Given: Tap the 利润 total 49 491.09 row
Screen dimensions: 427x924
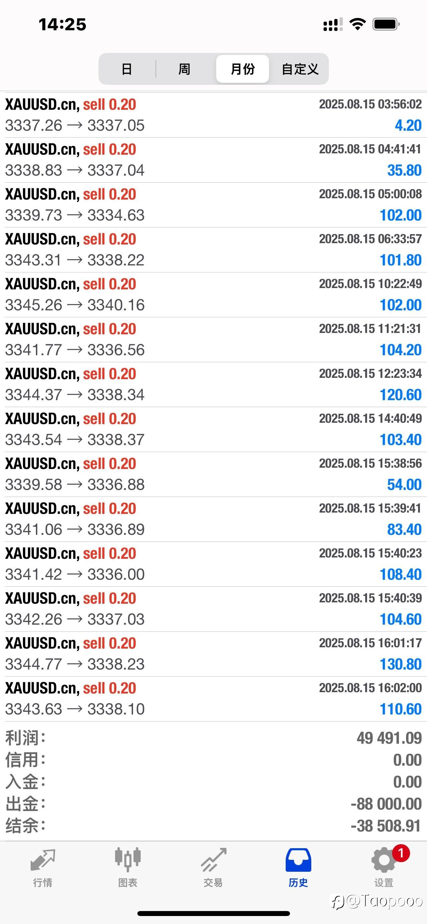Looking at the screenshot, I should point(213,738).
